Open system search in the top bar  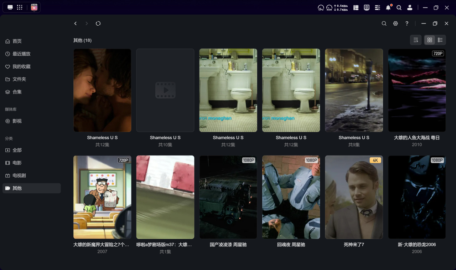point(399,7)
